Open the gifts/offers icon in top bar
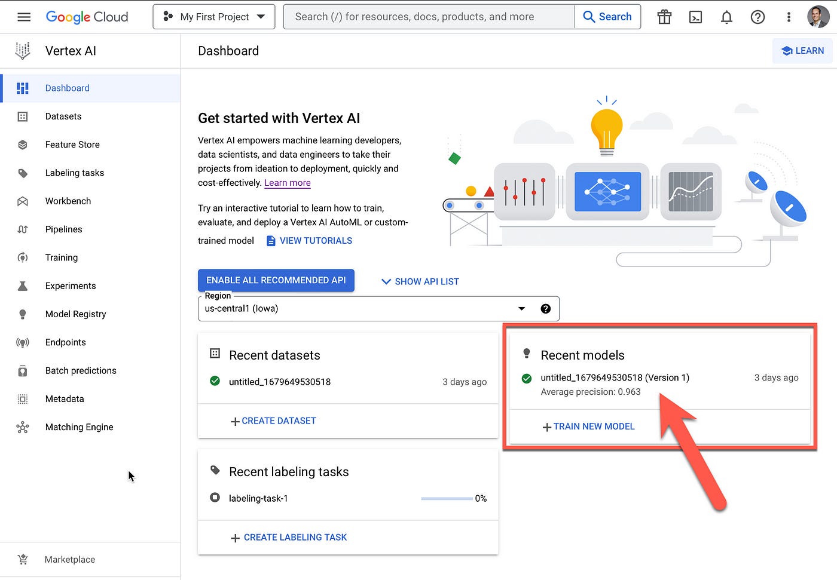This screenshot has width=837, height=580. (664, 17)
